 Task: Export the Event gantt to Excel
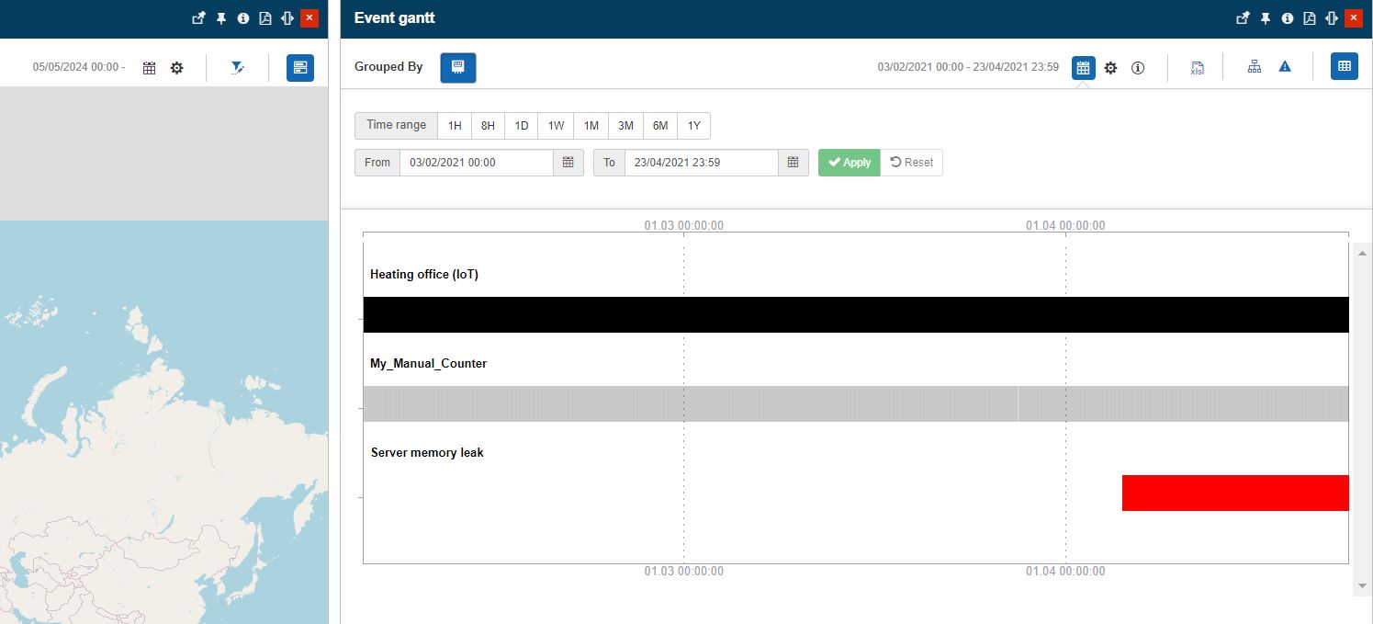1196,67
